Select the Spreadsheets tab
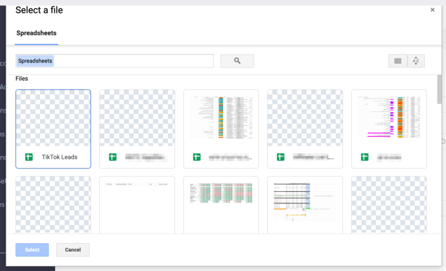 36,33
